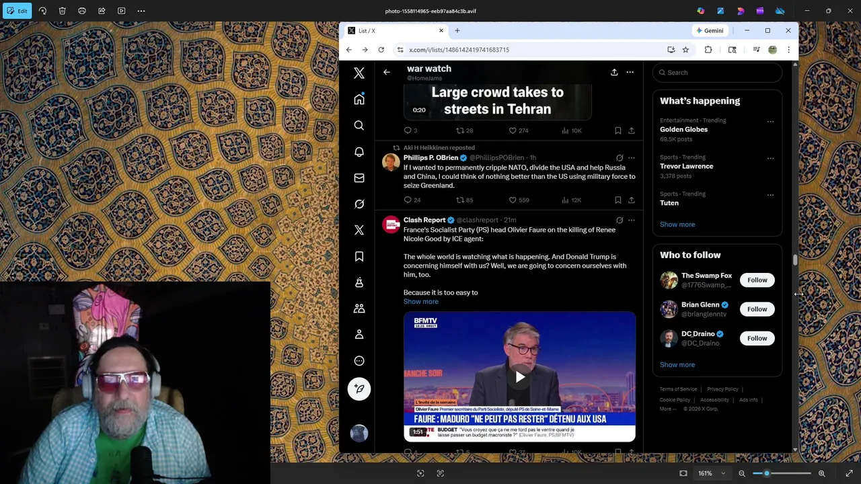Enter full screen view in Photos
The image size is (861, 484).
pos(849,473)
